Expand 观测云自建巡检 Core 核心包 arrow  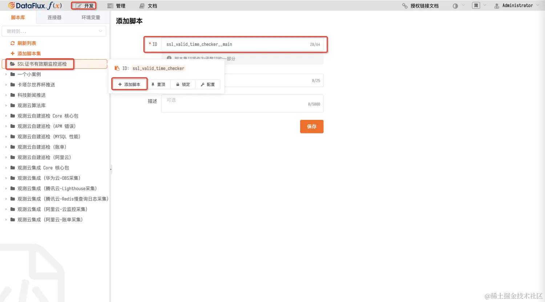tap(6, 116)
